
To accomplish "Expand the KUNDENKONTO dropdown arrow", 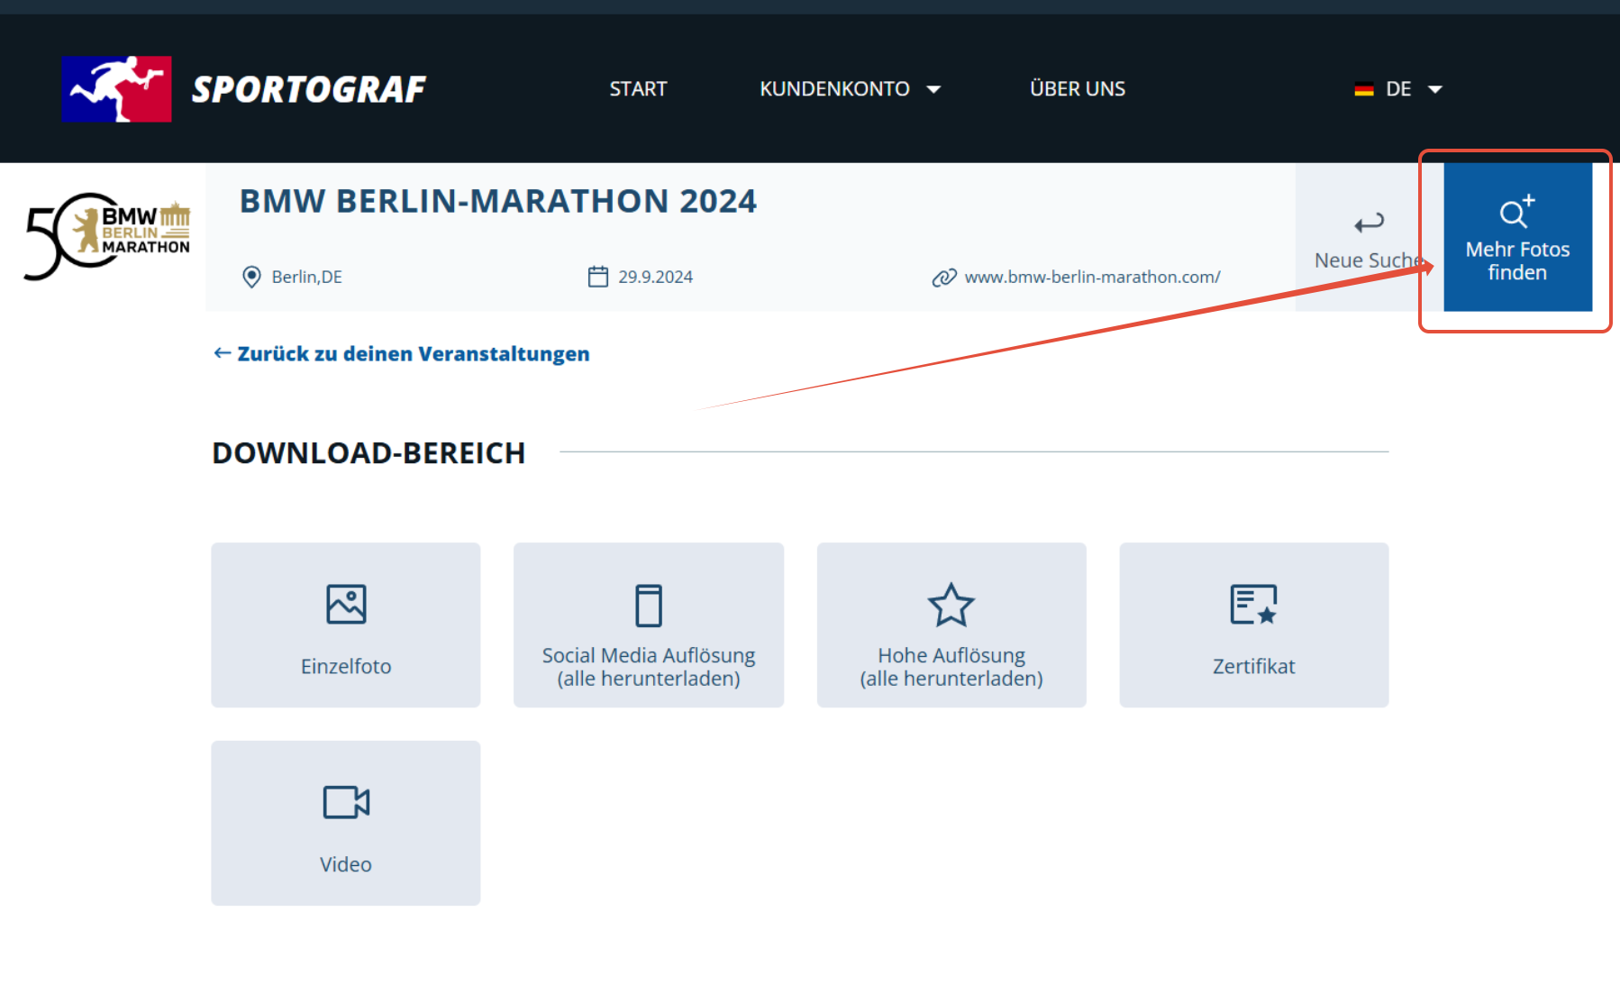I will click(933, 89).
